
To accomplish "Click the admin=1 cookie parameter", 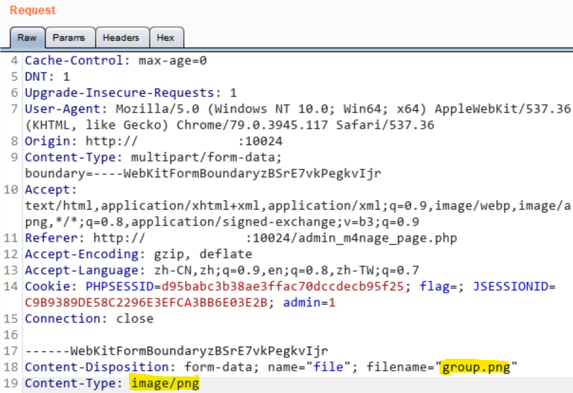I will point(309,303).
